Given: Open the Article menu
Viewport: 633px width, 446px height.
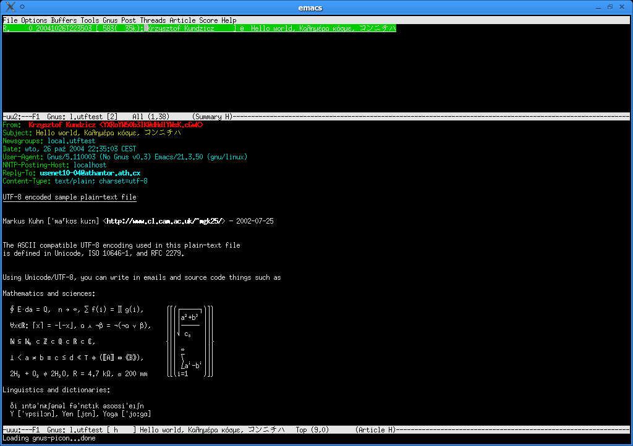Looking at the screenshot, I should [x=182, y=20].
